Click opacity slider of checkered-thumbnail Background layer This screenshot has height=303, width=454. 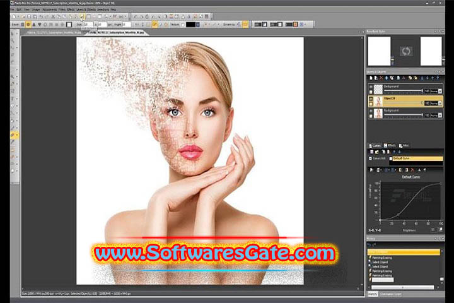point(403,92)
